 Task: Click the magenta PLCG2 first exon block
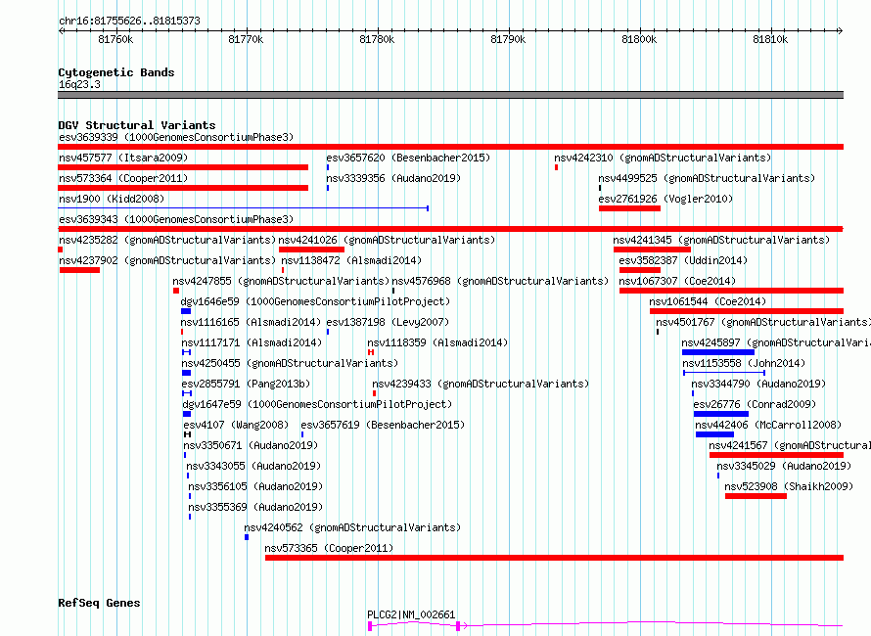[x=370, y=626]
